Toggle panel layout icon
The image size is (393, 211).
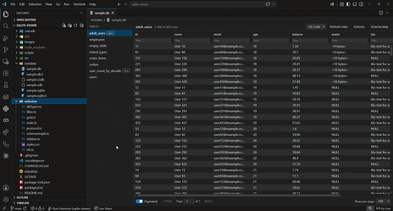355,4
